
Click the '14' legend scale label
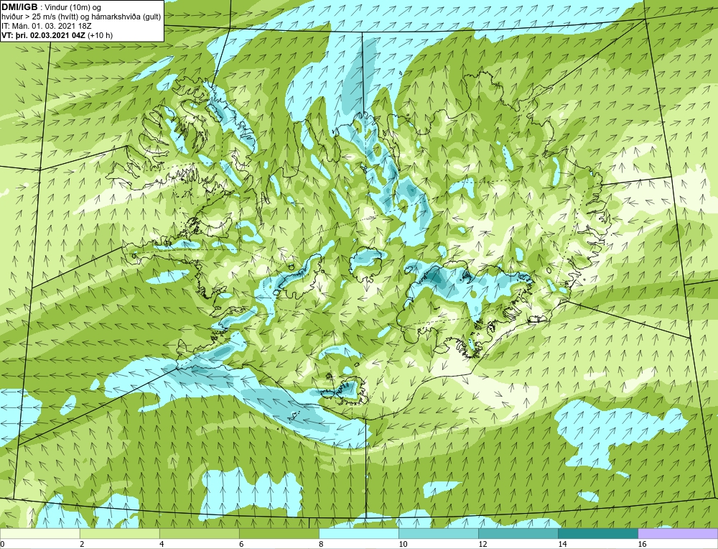click(562, 544)
